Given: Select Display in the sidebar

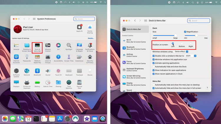Looking at the screenshot, I should click(135, 84).
